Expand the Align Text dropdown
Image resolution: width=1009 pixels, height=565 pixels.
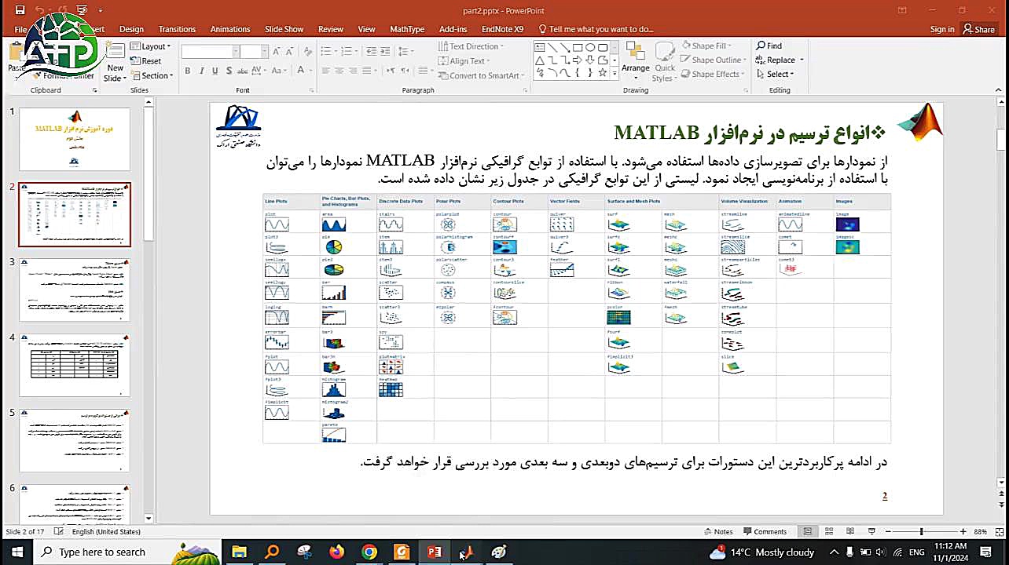pyautogui.click(x=464, y=61)
